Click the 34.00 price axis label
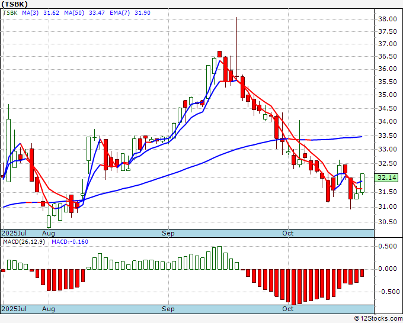 (x=388, y=122)
